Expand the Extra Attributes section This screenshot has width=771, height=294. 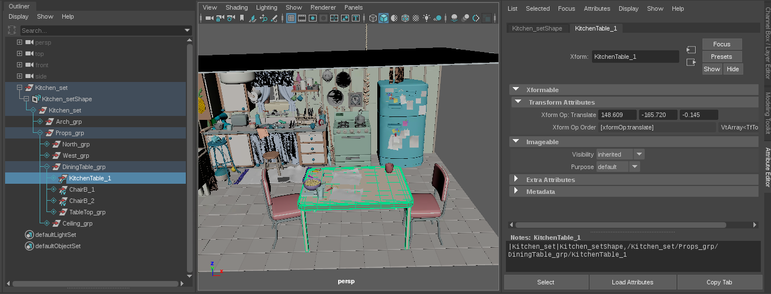[x=516, y=179]
